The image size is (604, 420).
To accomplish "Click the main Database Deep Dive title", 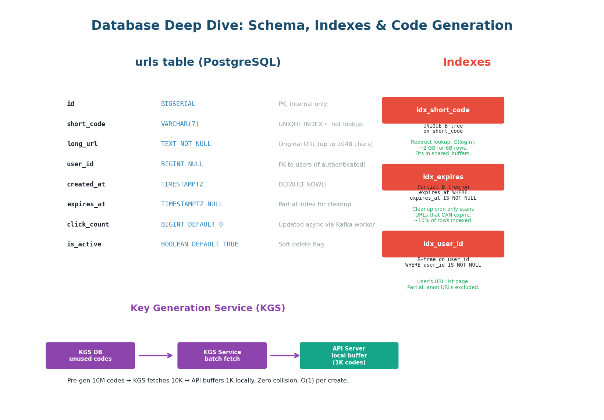I will click(302, 25).
